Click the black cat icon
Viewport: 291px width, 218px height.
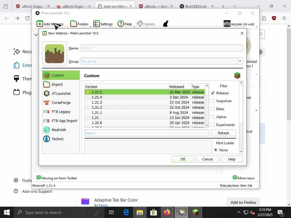166,24
